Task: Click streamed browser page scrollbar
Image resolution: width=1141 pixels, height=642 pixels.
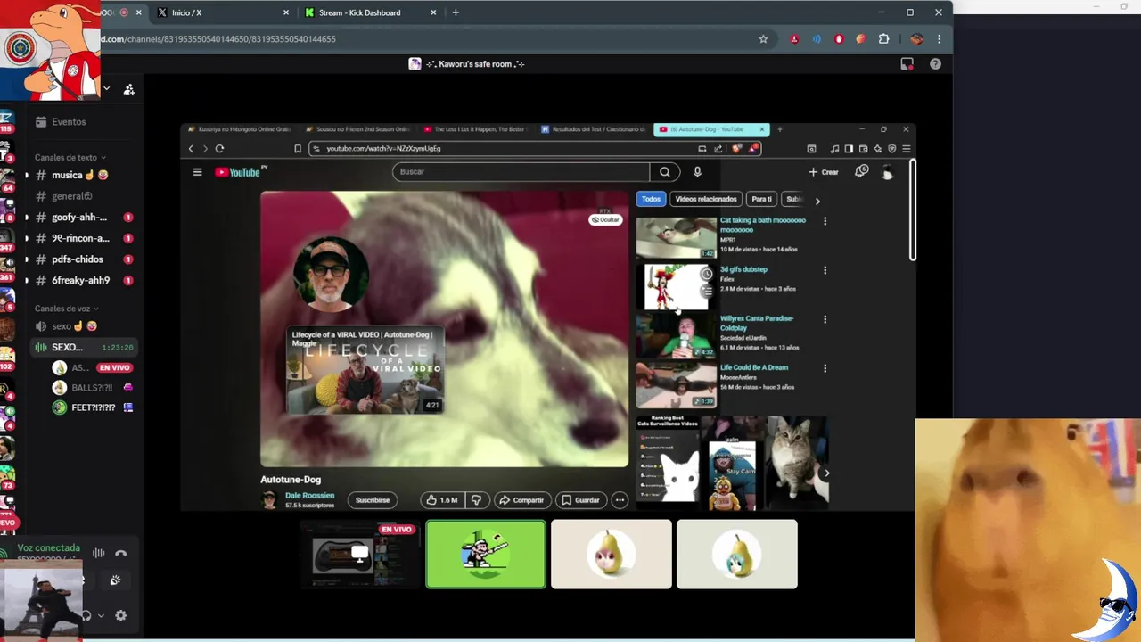Action: click(913, 210)
